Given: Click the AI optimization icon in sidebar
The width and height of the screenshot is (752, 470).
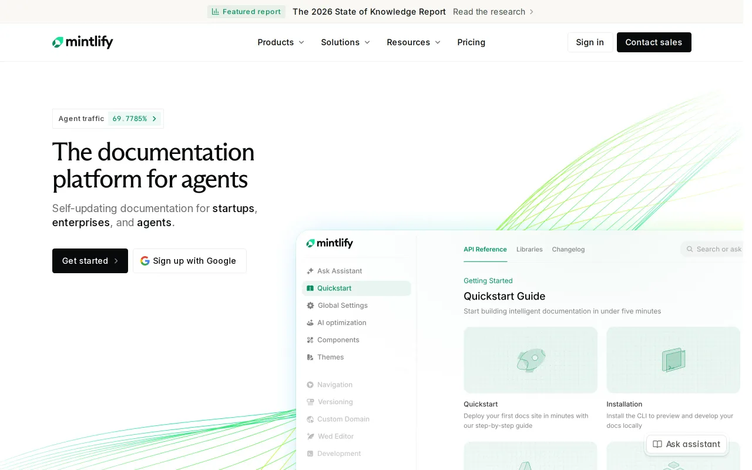Looking at the screenshot, I should pos(310,323).
